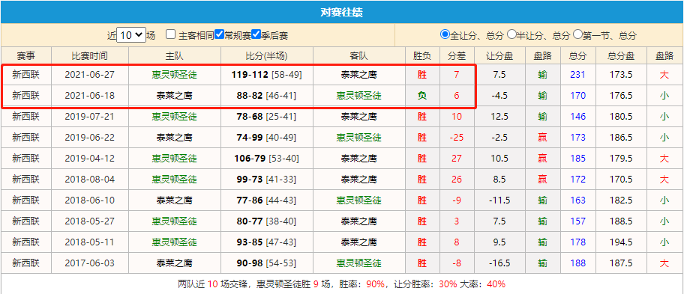Click total 173 in the 2019-06-22 row
684x294 pixels.
pos(578,138)
